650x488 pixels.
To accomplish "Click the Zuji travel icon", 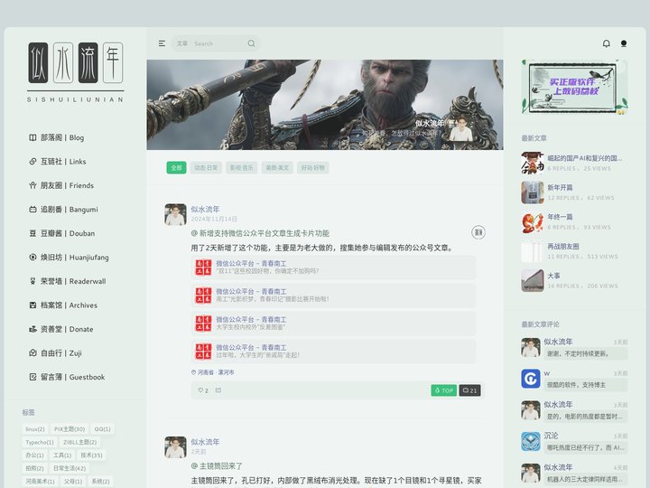I will (32, 353).
